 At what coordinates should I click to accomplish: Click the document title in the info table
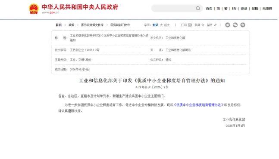109,38
